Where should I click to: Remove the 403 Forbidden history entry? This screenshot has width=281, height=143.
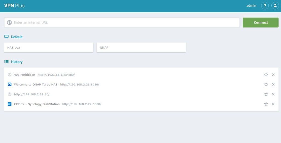pos(273,75)
